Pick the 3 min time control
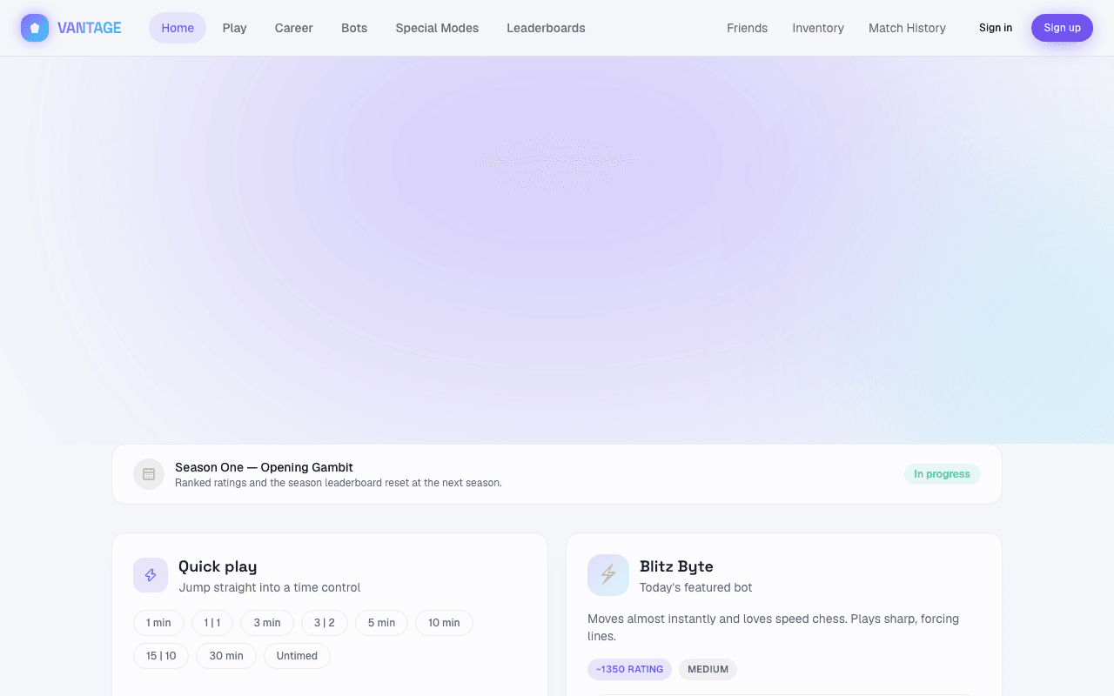Image resolution: width=1114 pixels, height=696 pixels. click(x=267, y=623)
